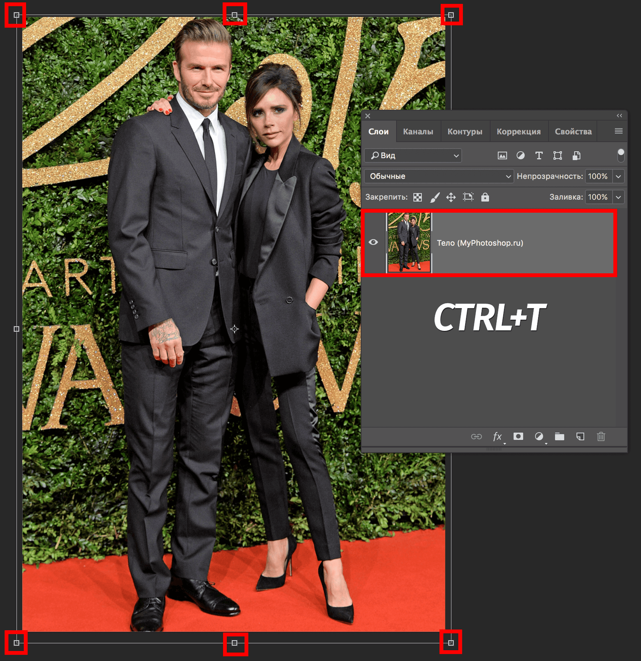Create a new adjustment layer
The image size is (641, 661).
[x=539, y=437]
